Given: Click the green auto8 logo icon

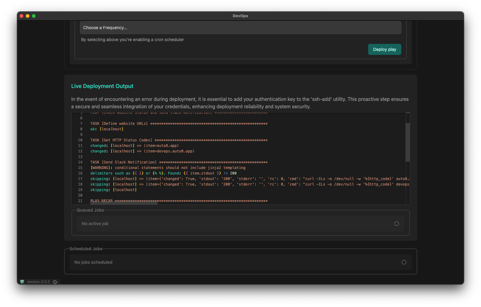Looking at the screenshot, I should 22,282.
